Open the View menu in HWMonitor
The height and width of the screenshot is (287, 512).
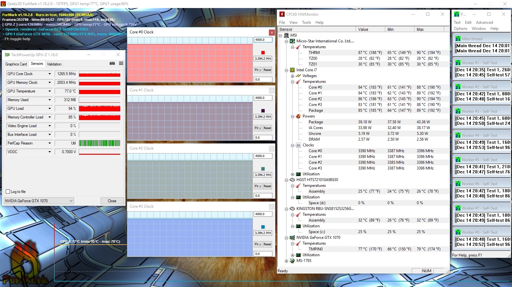293,22
